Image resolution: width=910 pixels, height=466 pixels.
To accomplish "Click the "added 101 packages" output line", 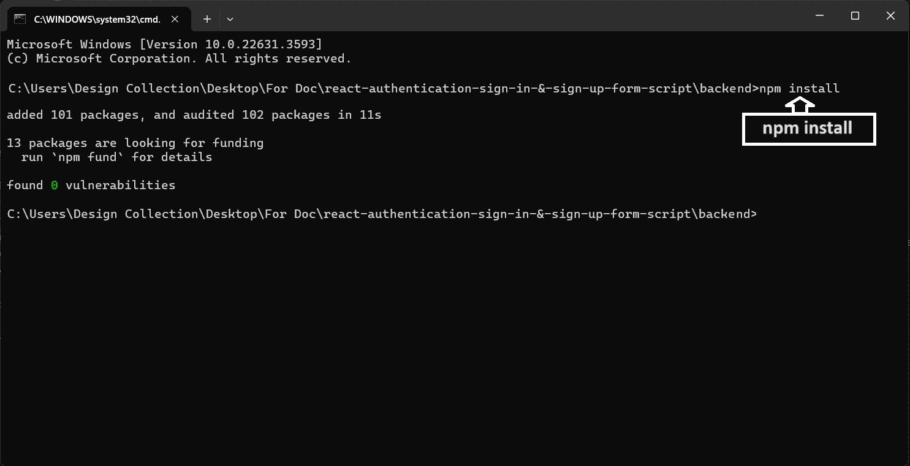I will [x=194, y=115].
